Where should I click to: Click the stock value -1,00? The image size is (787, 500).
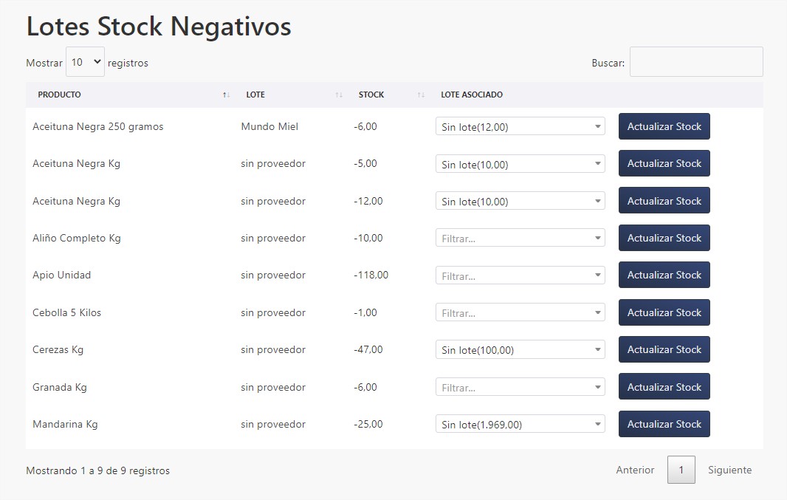tap(365, 312)
